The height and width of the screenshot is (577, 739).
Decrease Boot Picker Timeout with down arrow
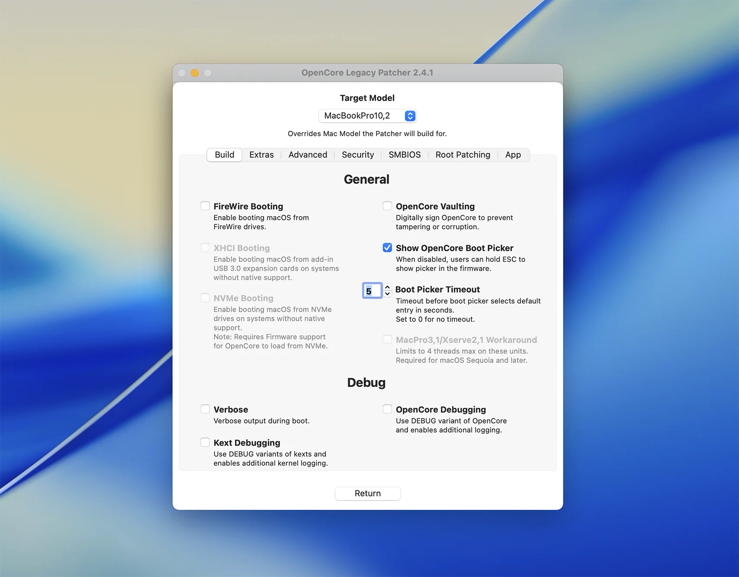(387, 294)
